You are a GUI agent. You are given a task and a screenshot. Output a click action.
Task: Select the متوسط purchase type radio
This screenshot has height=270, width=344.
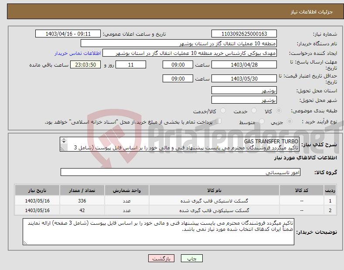click(262, 121)
